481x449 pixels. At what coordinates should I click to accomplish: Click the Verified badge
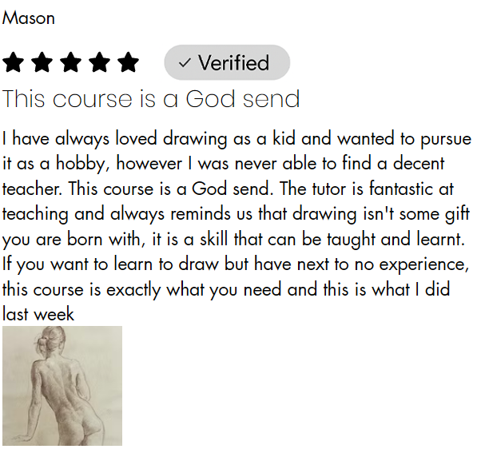[x=226, y=62]
